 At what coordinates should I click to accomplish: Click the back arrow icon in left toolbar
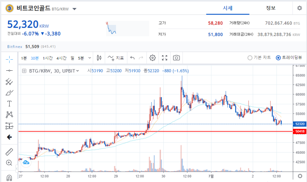click(x=9, y=137)
